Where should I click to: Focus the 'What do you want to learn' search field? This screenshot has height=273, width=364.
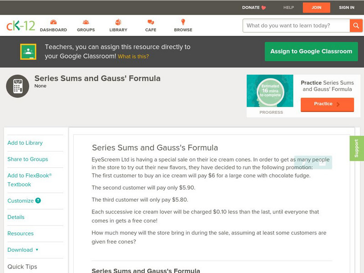click(x=296, y=25)
